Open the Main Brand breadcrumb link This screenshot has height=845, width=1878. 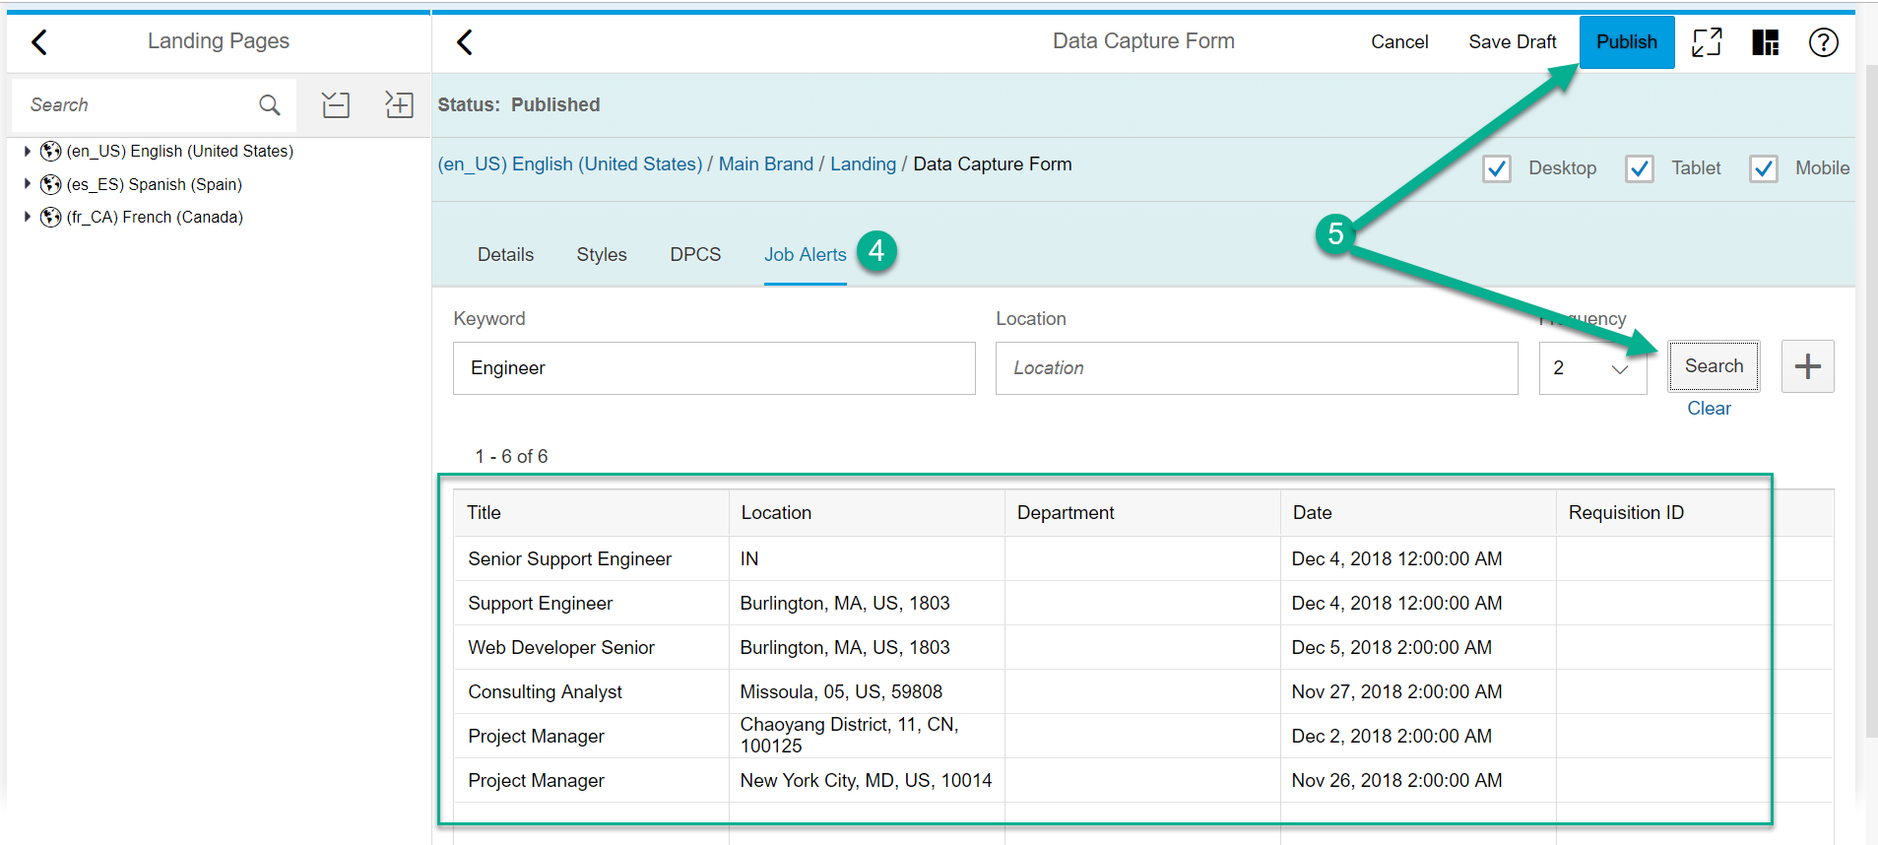click(x=766, y=164)
